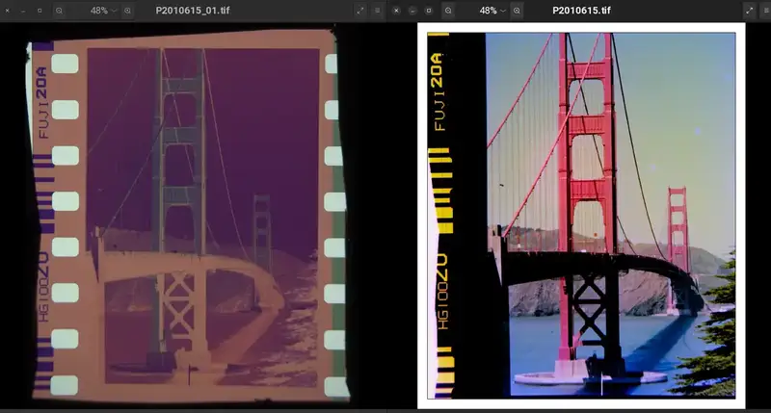Viewport: 771px width, 413px height.
Task: Click the P2010615.tif title text
Action: 581,11
